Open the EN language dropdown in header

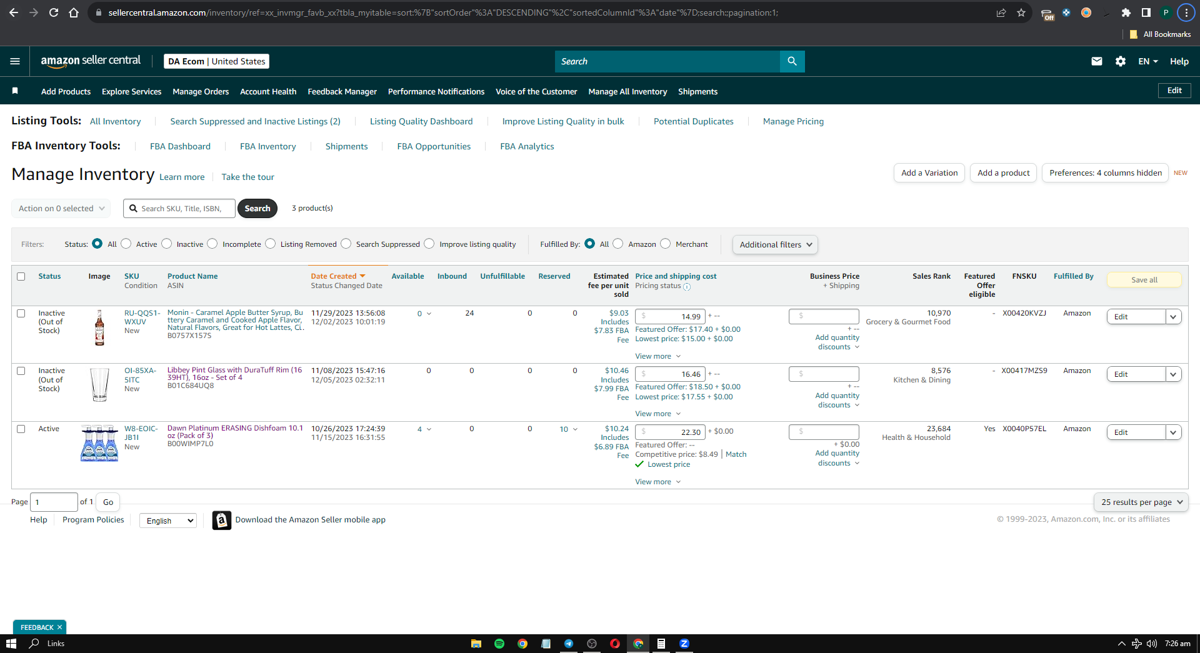[1148, 61]
